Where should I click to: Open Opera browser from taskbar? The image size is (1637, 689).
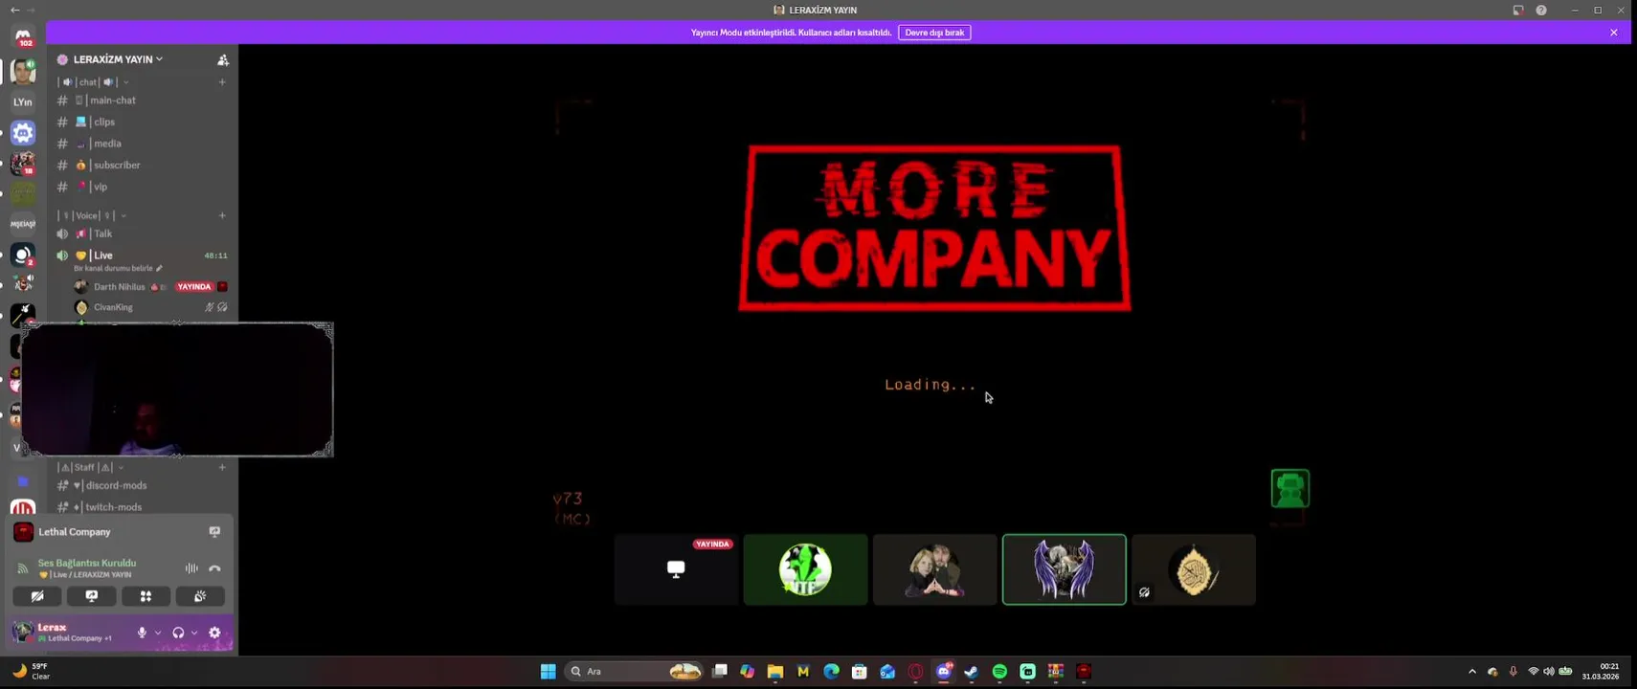point(915,672)
